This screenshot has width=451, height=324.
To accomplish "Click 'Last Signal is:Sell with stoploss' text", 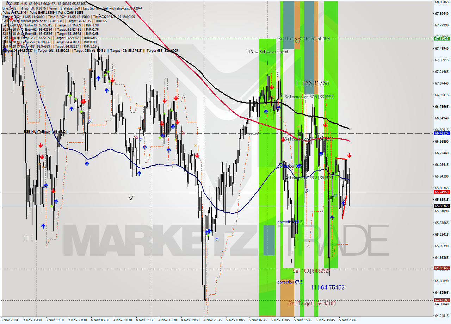I will click(106, 8).
